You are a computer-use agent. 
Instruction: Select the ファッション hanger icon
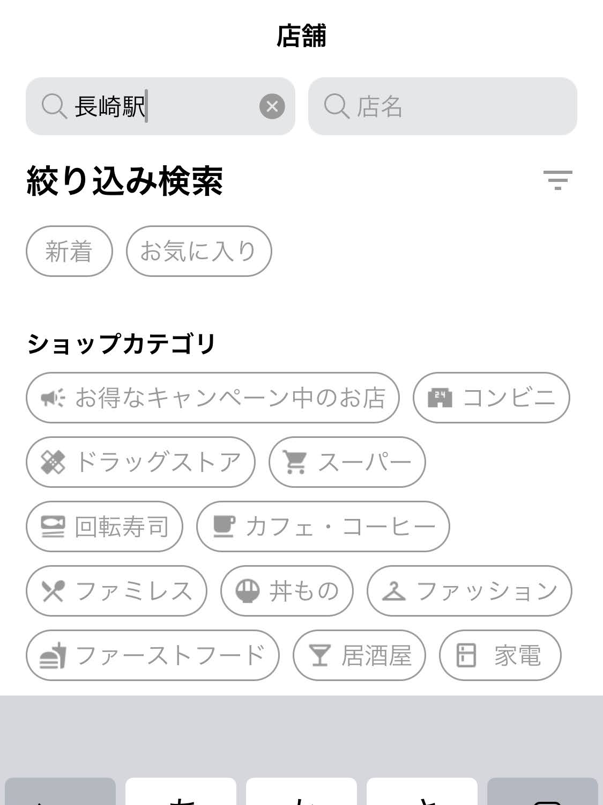(394, 591)
